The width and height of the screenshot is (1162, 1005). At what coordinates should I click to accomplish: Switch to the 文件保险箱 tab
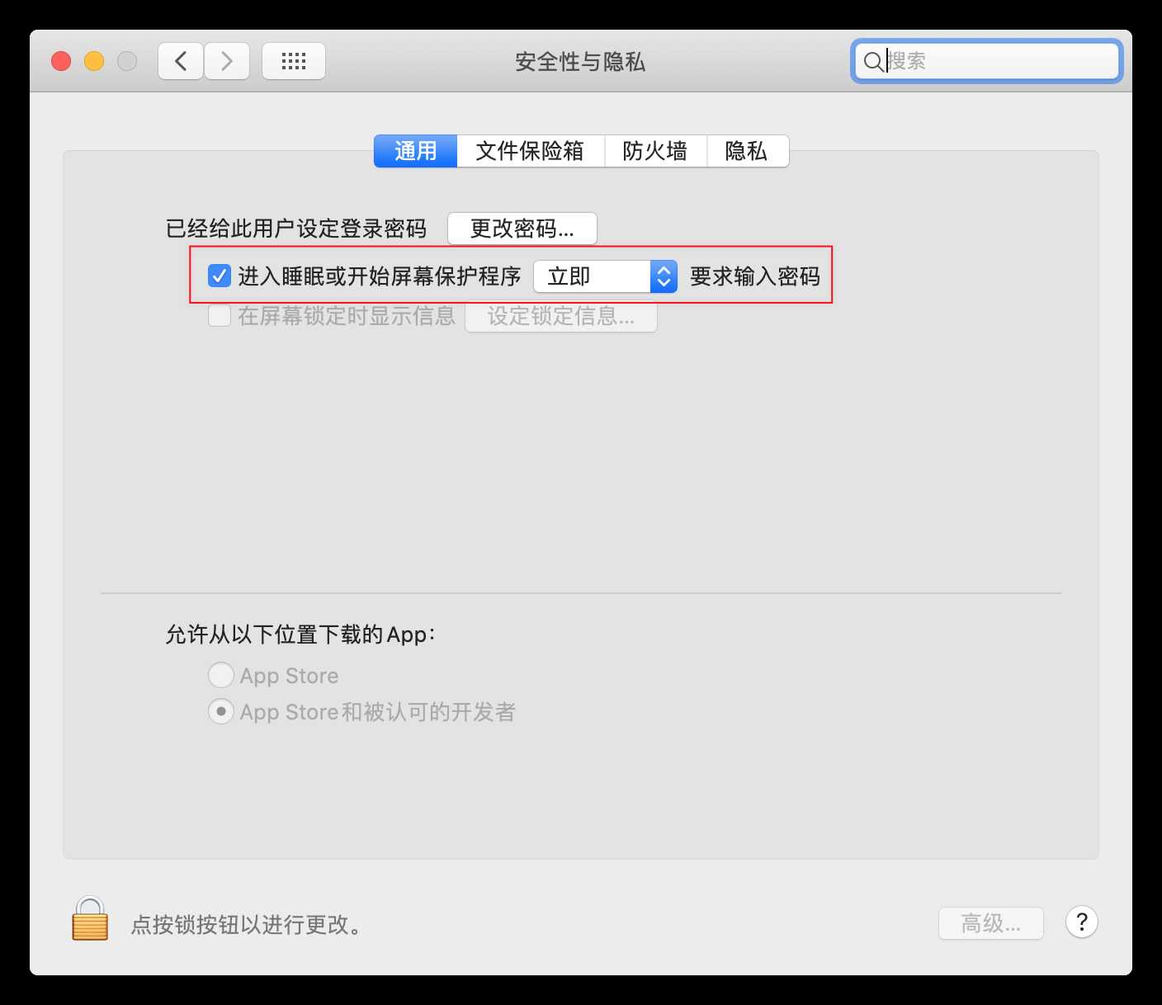(x=530, y=151)
